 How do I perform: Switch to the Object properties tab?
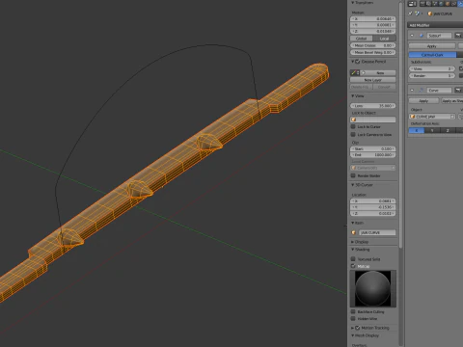(x=448, y=4)
